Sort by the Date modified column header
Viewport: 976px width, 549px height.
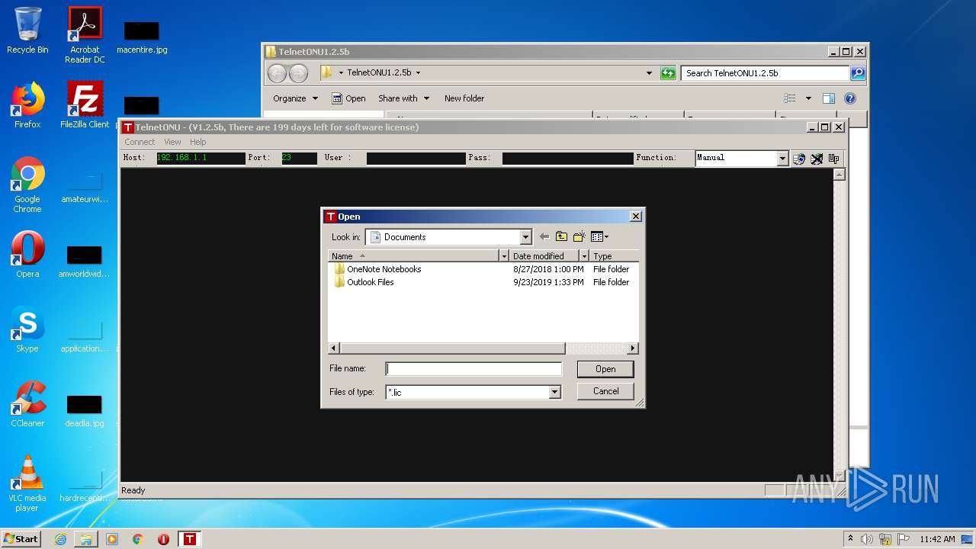tap(544, 256)
